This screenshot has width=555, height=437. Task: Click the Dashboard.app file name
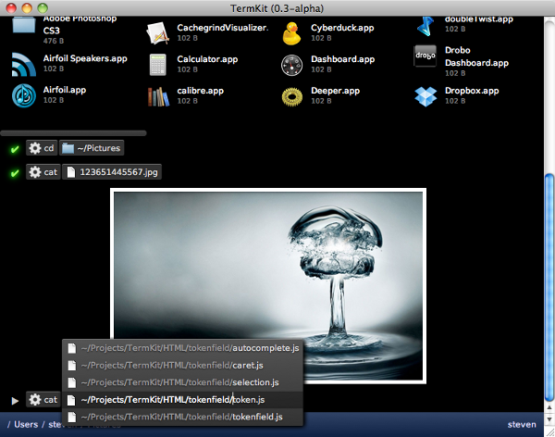[342, 59]
